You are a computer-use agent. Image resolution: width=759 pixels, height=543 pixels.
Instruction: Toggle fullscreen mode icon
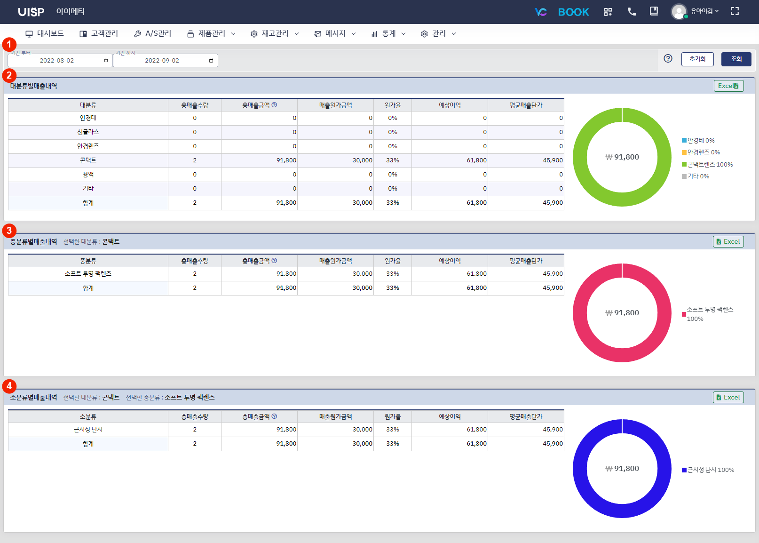(735, 11)
